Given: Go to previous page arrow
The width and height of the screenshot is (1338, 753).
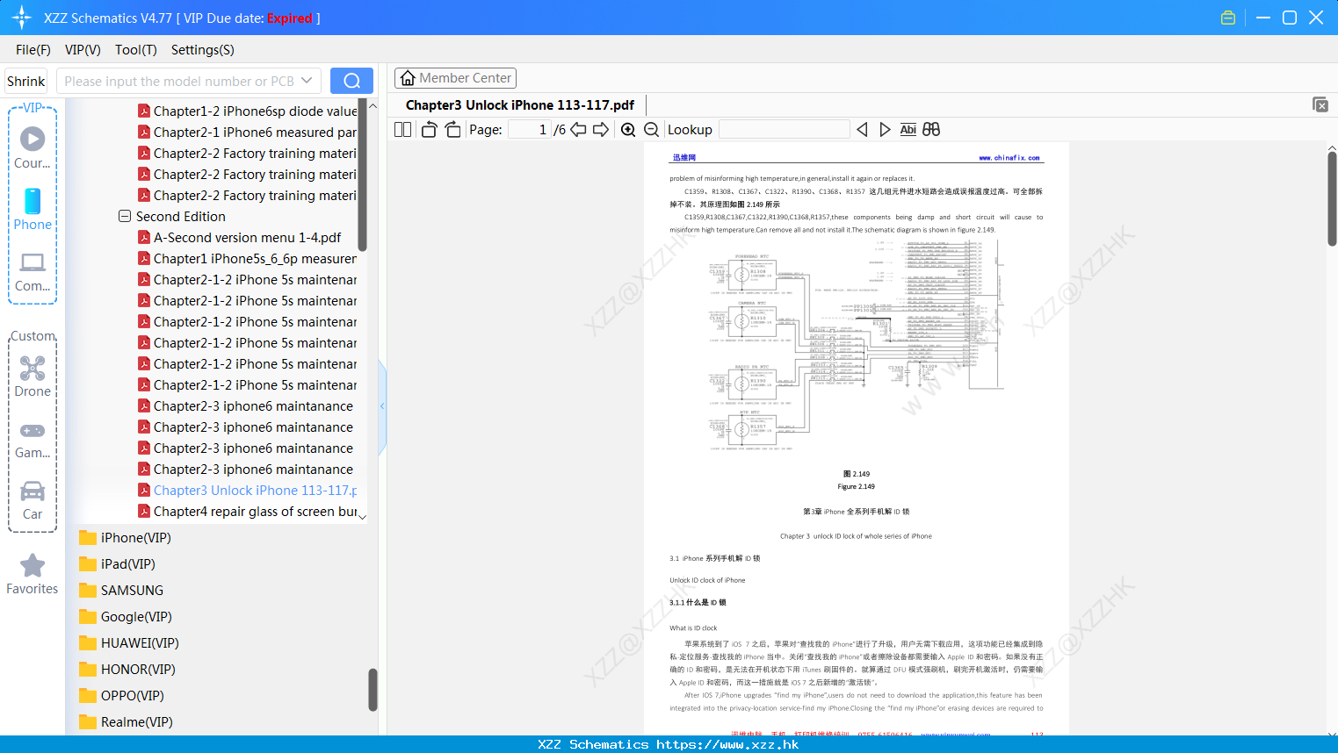Looking at the screenshot, I should tap(578, 130).
